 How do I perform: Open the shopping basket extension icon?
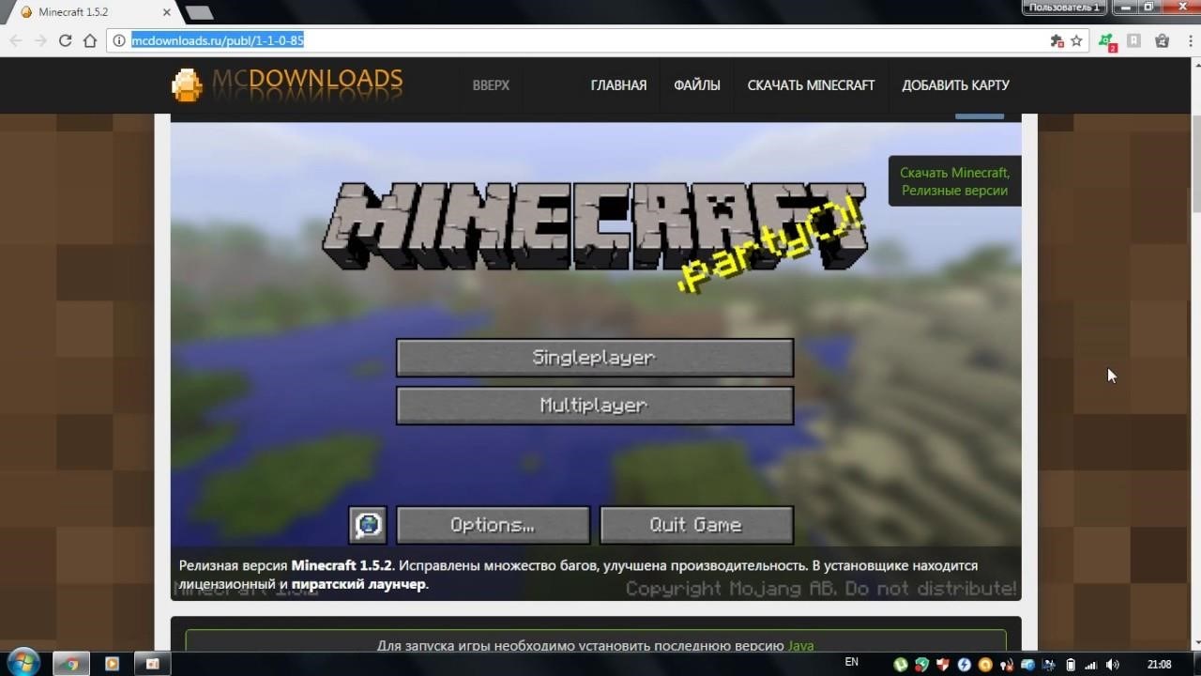pyautogui.click(x=1162, y=40)
